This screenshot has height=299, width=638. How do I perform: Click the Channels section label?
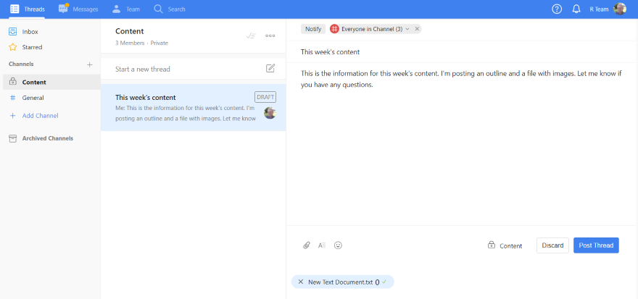(x=21, y=64)
